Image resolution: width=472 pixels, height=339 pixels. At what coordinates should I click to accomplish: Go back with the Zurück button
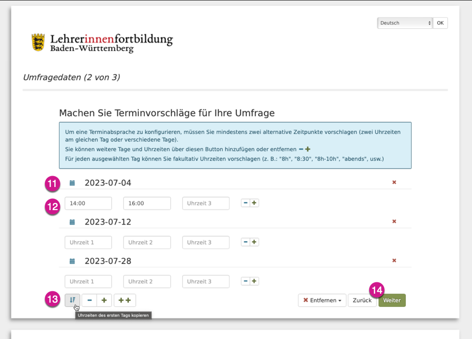click(362, 300)
